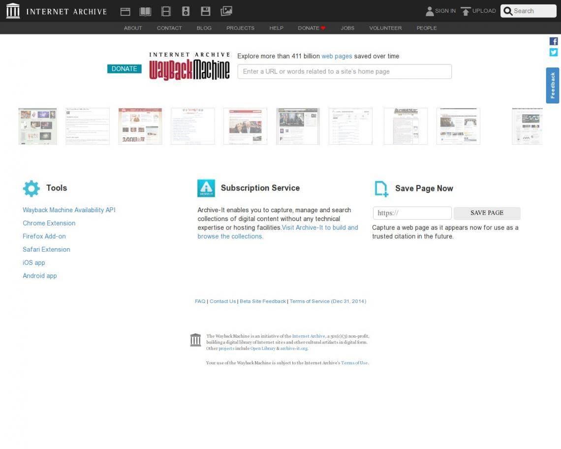Open the side Feedback tab
Viewport: 561px width, 449px height.
[553, 85]
